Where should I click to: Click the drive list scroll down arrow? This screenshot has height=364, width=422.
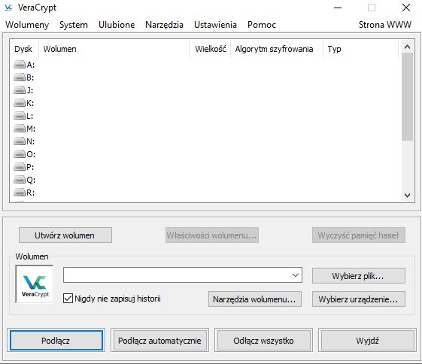pos(407,195)
